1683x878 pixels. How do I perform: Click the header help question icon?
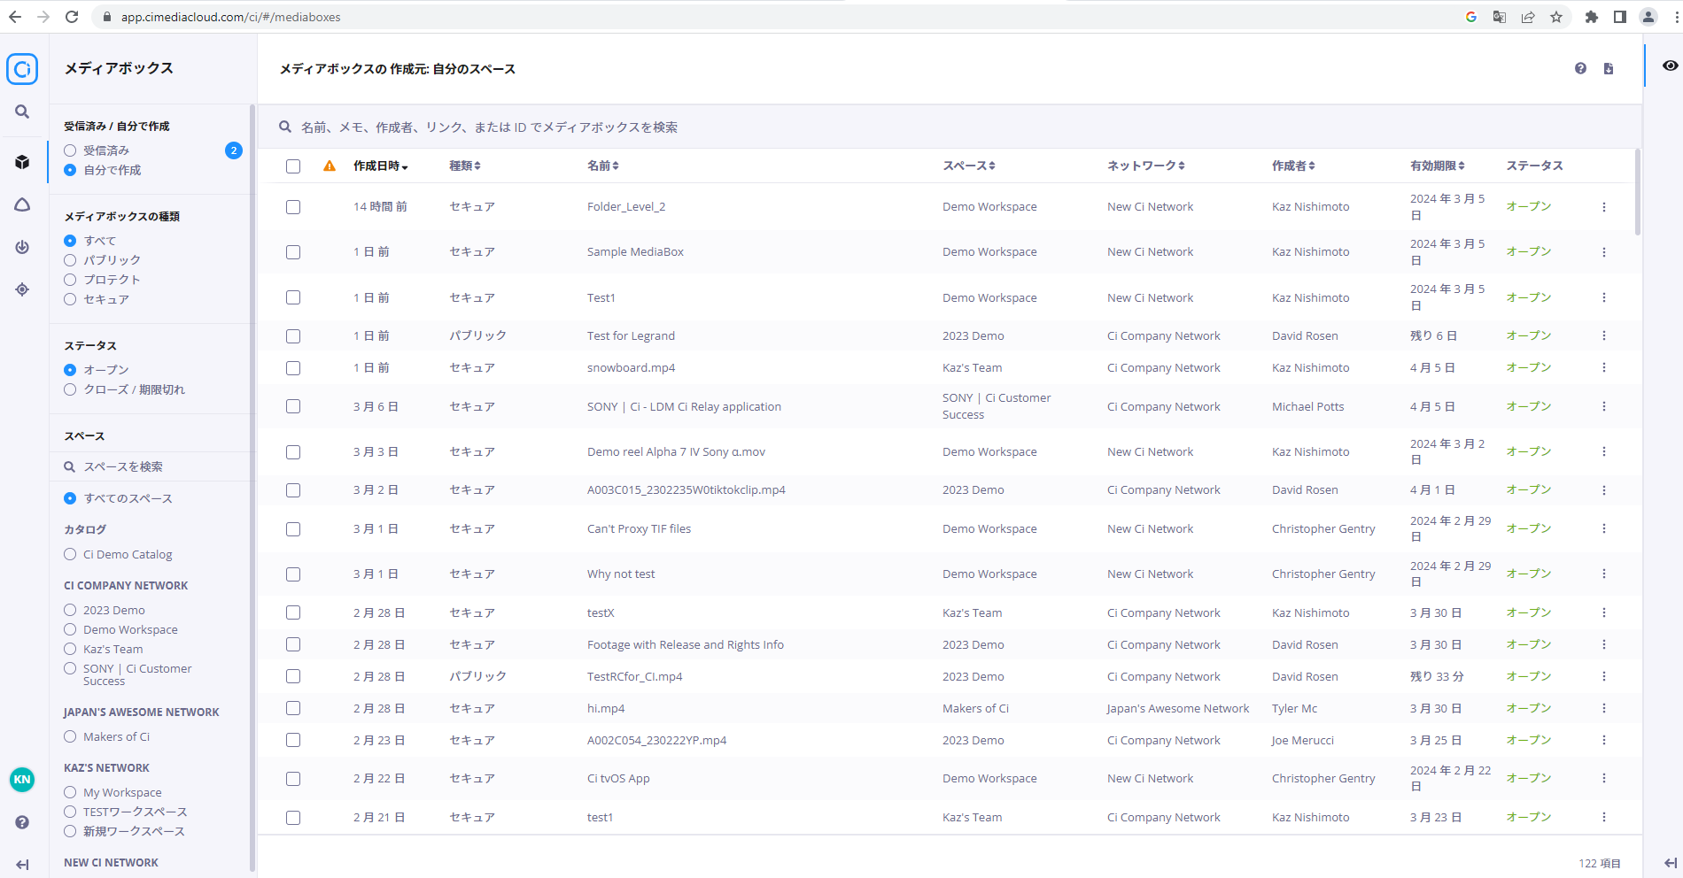(x=1580, y=68)
